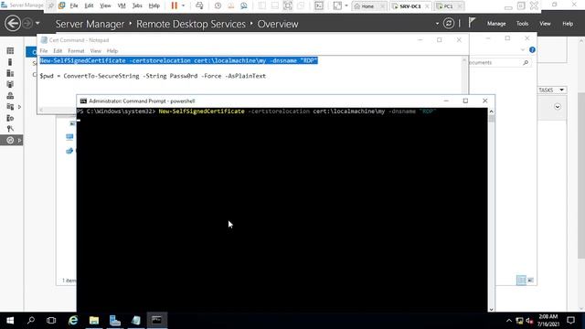Screen dimensions: 585x329
Task: Switch Explorer to large icons view icon
Action: (530, 280)
